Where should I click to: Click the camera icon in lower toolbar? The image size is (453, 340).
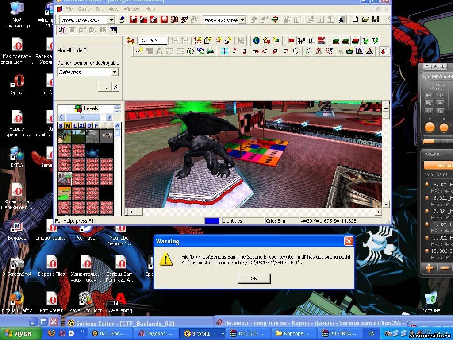[x=349, y=51]
